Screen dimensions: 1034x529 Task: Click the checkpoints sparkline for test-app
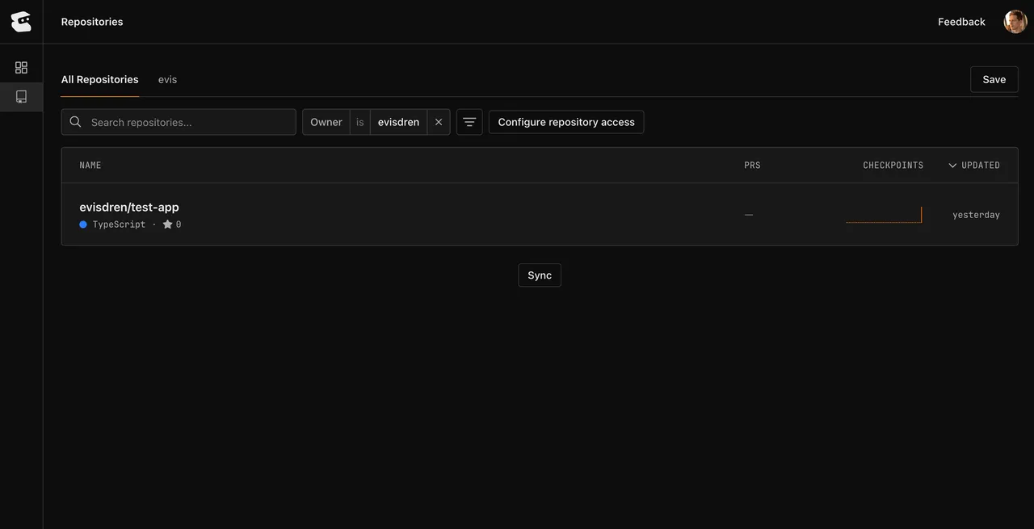point(884,215)
